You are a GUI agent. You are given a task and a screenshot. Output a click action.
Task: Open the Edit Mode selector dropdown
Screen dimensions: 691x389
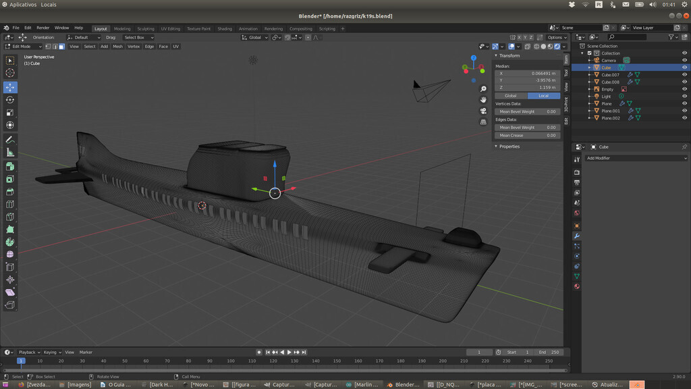tap(23, 47)
